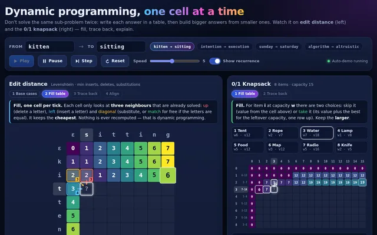Switch to Knapsack 2 Trace back step
The image size is (377, 235).
275,93
